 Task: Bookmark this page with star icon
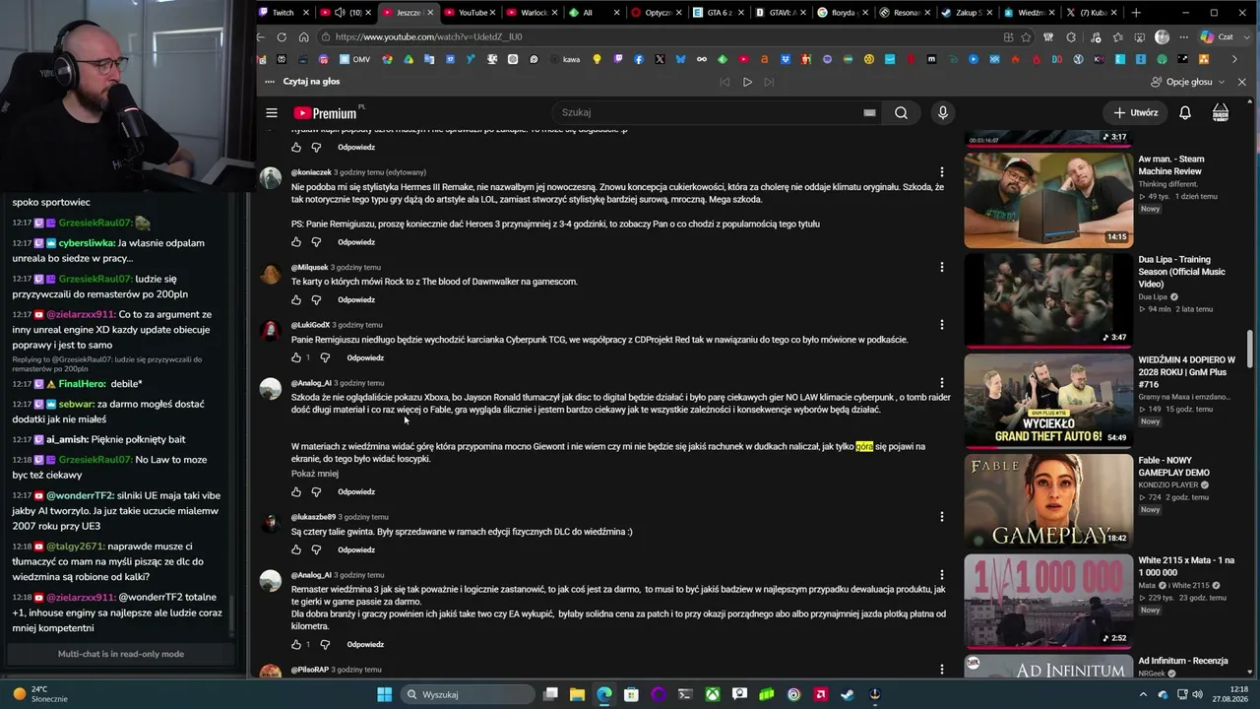pyautogui.click(x=1026, y=37)
